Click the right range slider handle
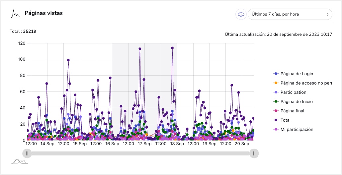This screenshot has height=175, width=342. pos(254,153)
